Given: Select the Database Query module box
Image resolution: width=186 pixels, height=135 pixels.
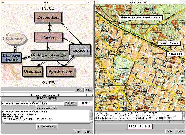Looking at the screenshot, I should tap(11, 58).
